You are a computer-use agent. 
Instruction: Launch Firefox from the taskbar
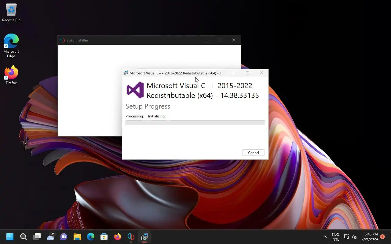(x=118, y=237)
